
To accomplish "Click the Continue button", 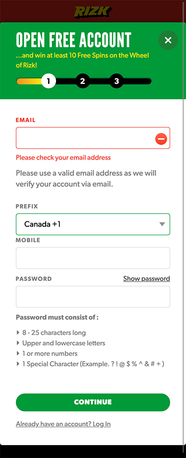I will coord(93,402).
